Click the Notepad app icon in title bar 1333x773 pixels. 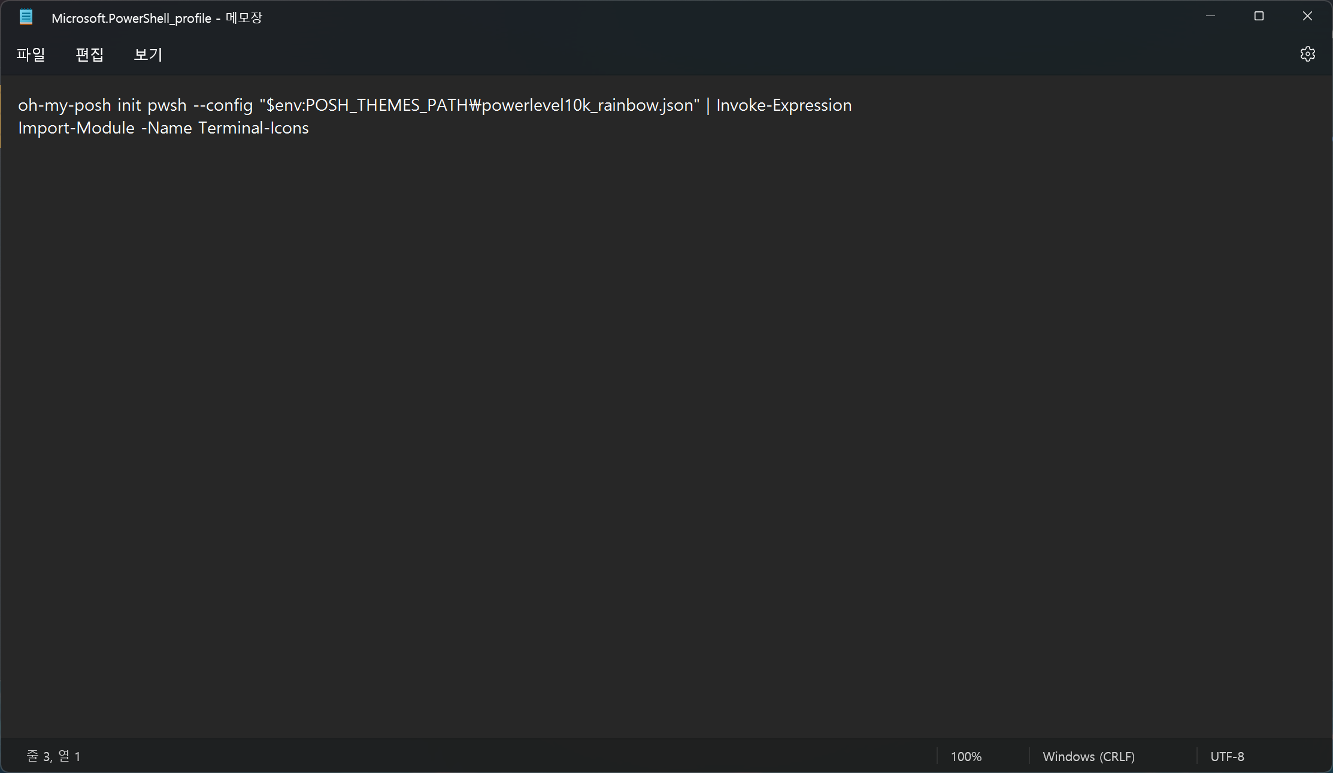[26, 17]
